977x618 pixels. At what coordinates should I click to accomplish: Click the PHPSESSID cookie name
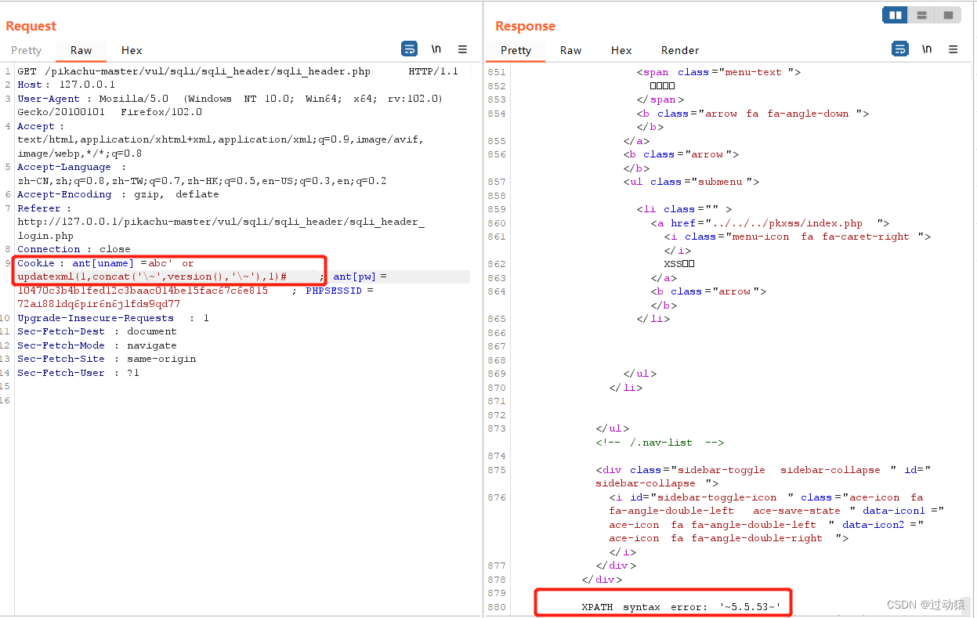pos(335,291)
